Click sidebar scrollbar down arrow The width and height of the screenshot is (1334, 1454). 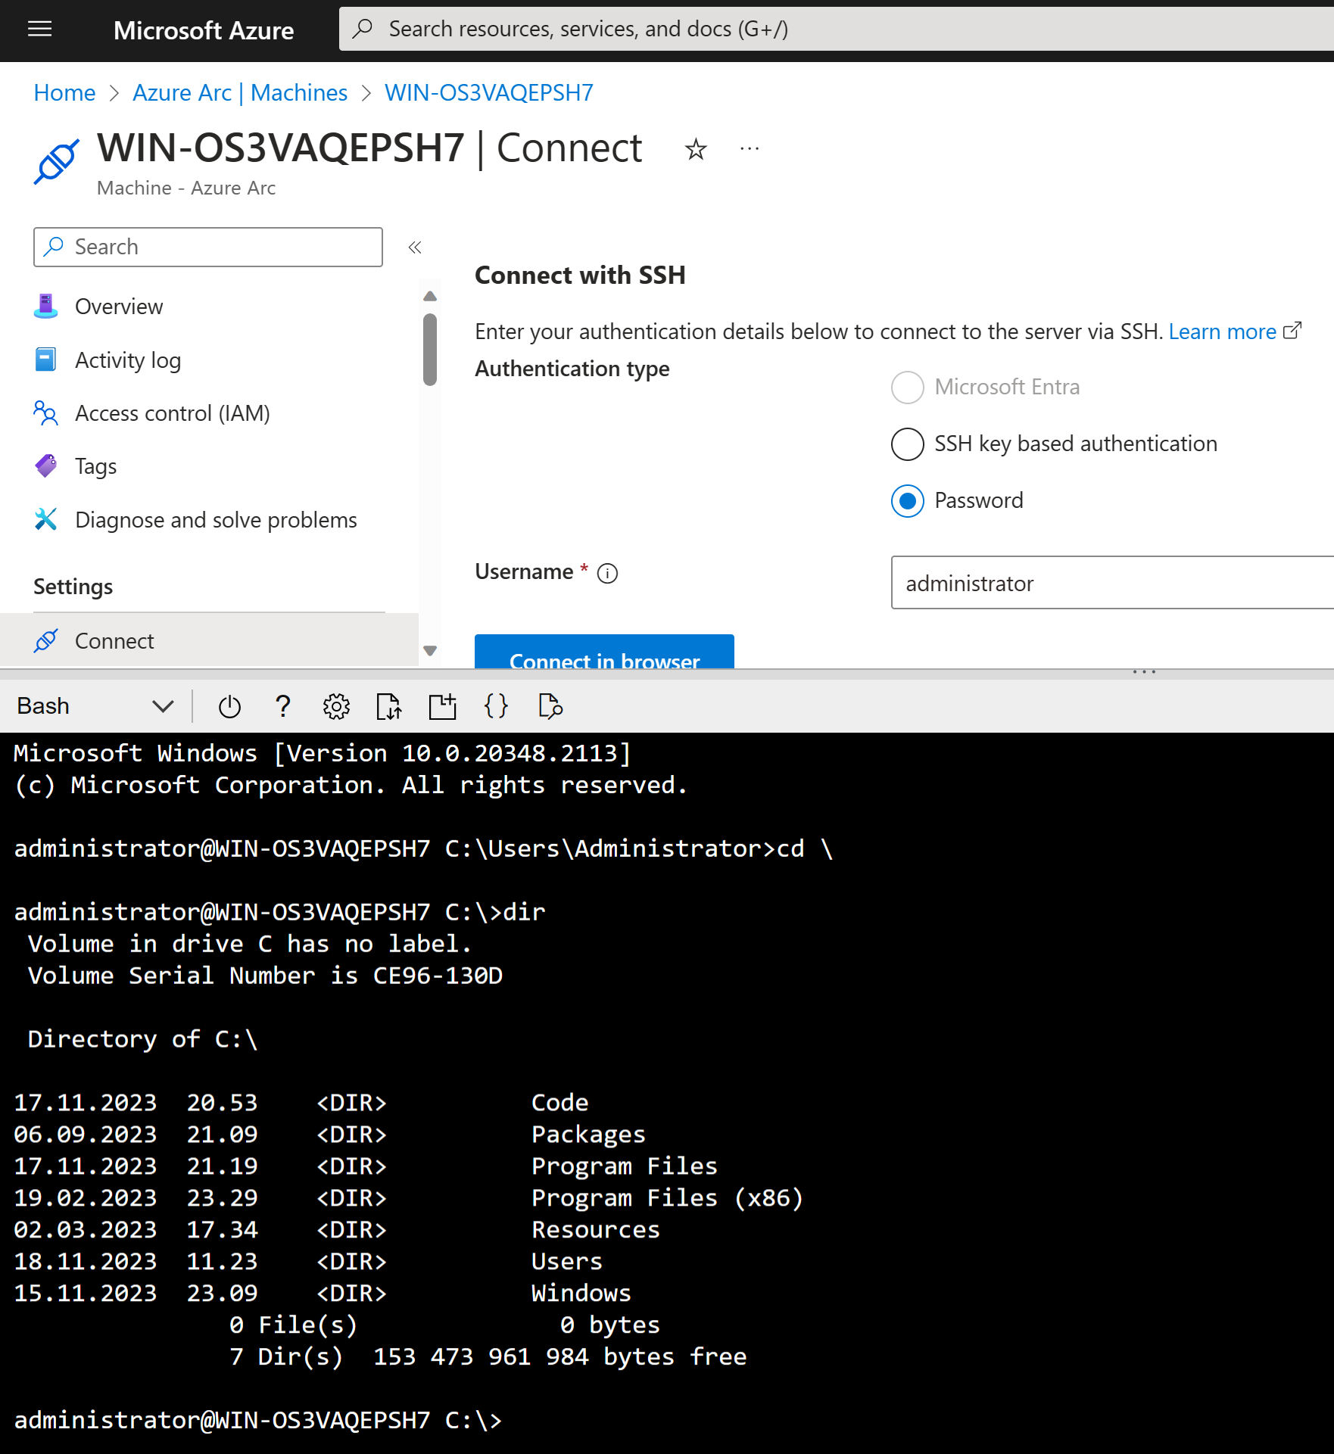[430, 651]
